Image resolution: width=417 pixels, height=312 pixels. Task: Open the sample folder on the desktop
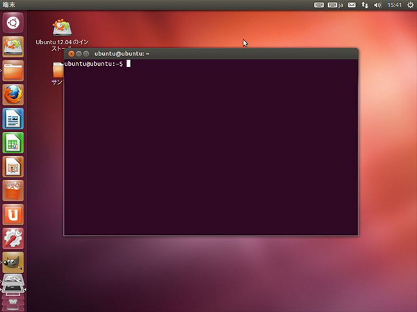[58, 73]
